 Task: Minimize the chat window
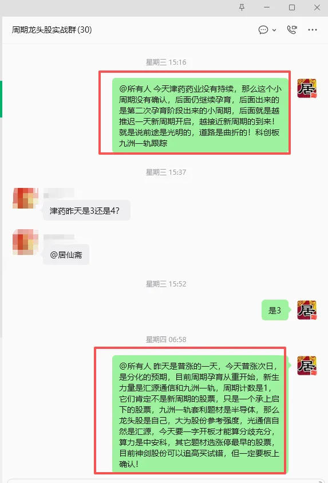coord(267,7)
